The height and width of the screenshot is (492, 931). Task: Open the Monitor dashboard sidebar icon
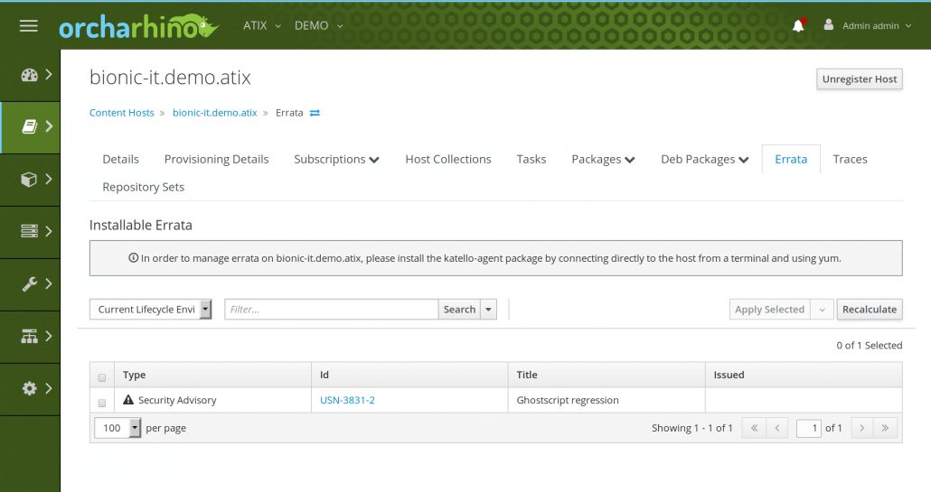pos(30,75)
